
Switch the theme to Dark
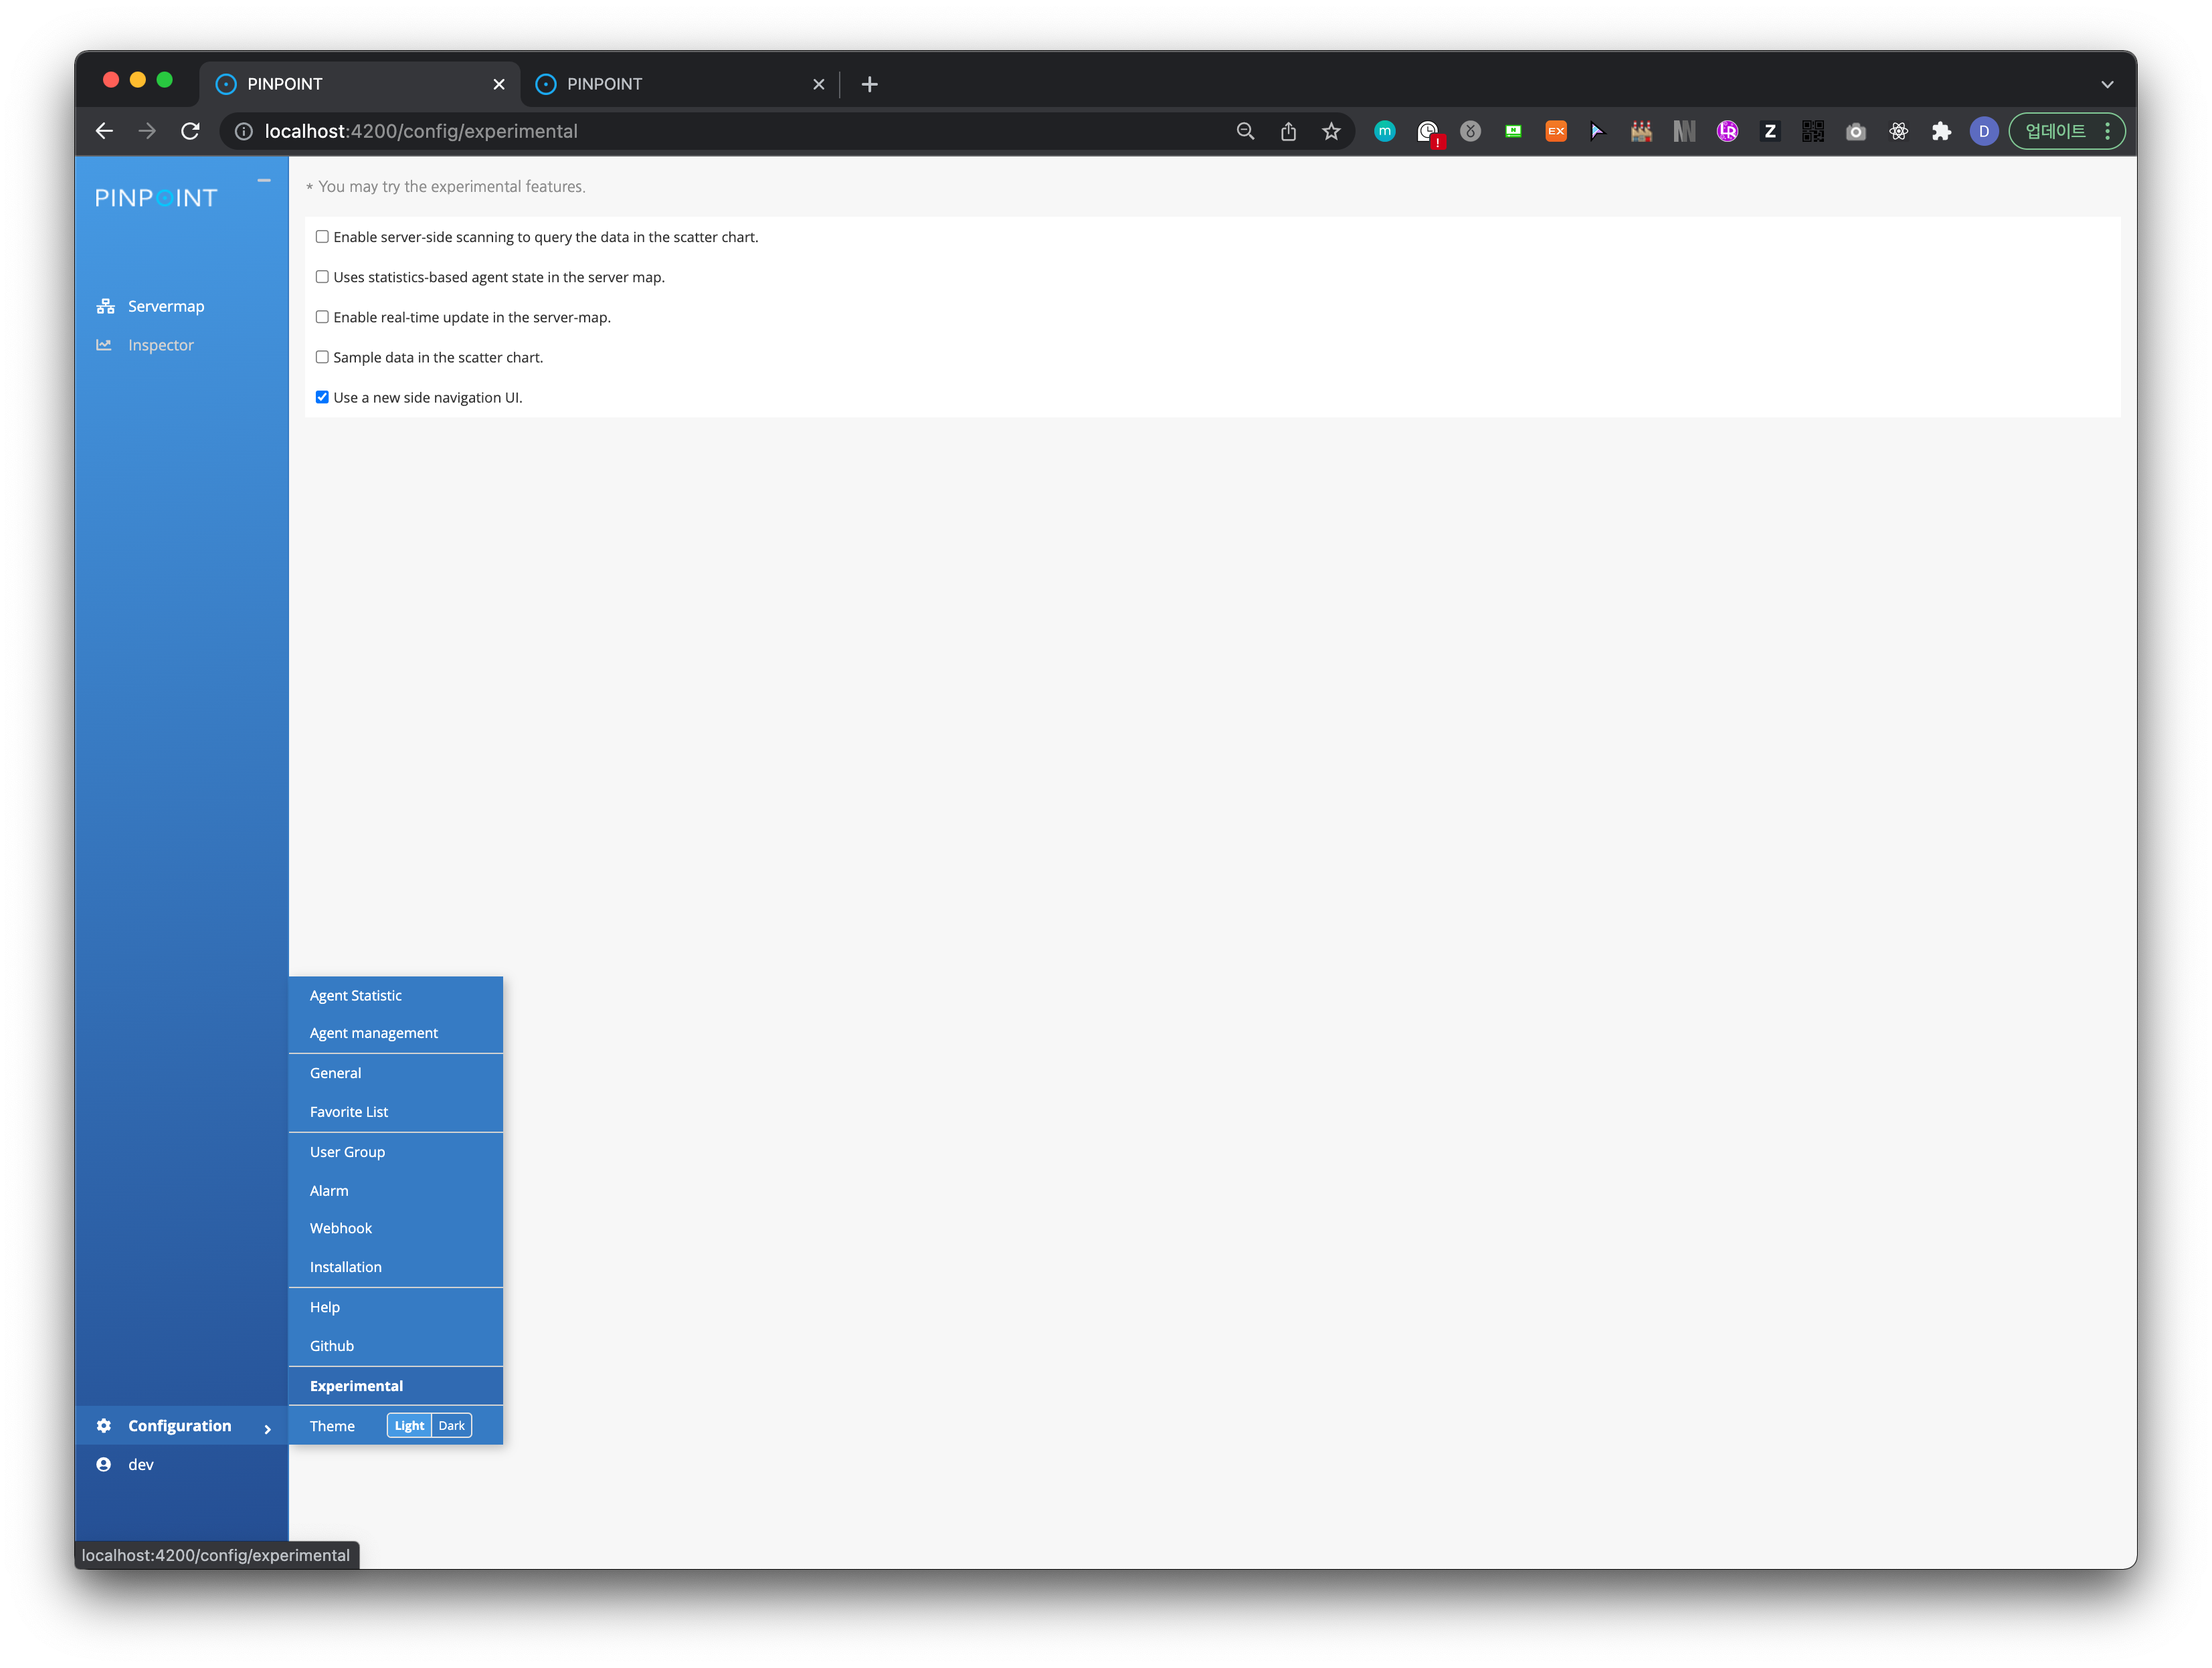(x=452, y=1425)
